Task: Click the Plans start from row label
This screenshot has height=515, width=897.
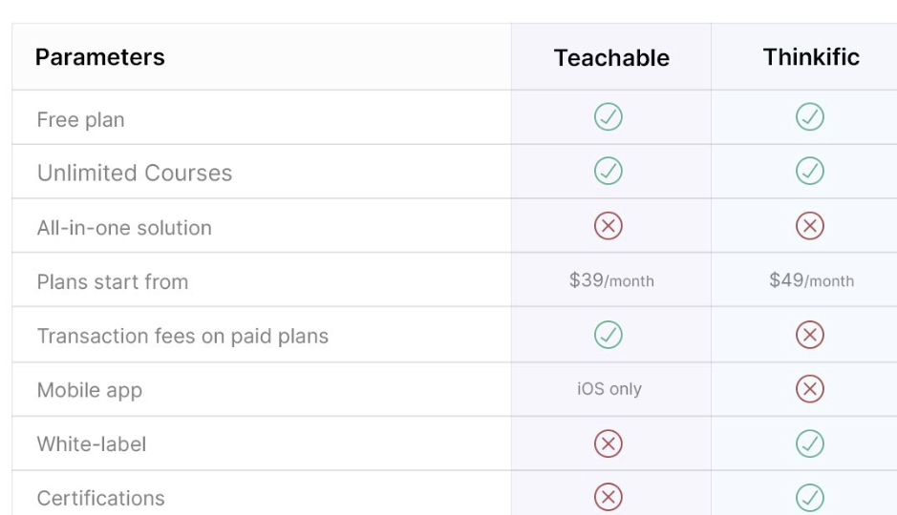Action: pyautogui.click(x=113, y=282)
